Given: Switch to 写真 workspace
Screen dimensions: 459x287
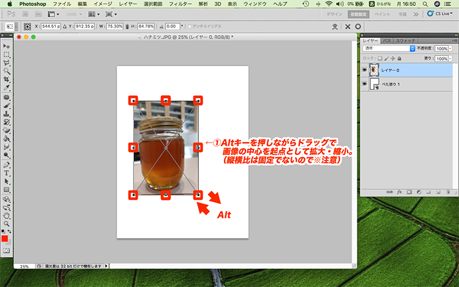Looking at the screenshot, I should [403, 14].
